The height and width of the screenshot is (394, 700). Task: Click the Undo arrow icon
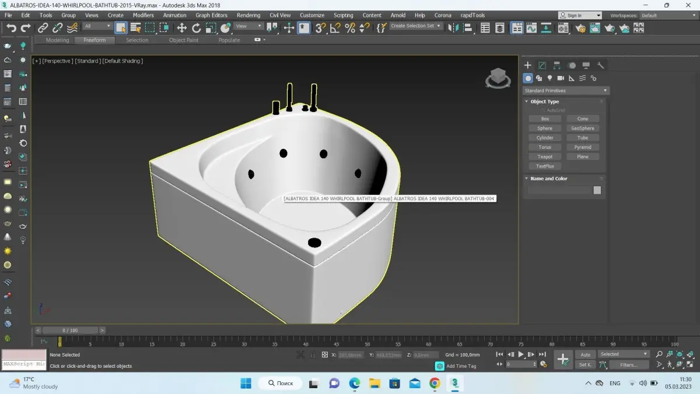click(x=11, y=27)
